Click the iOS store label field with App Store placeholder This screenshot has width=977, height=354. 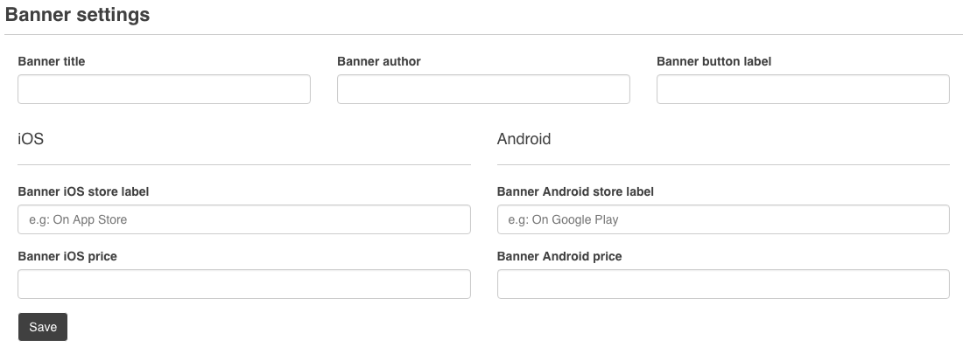pyautogui.click(x=244, y=219)
